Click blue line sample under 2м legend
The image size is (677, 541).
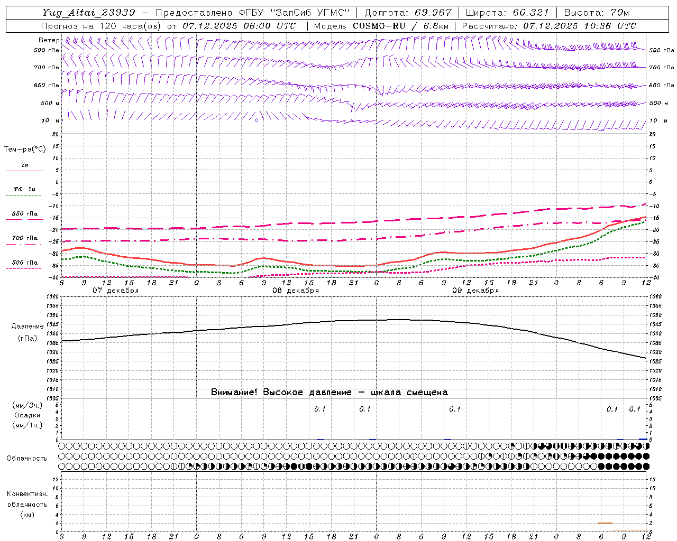[24, 171]
